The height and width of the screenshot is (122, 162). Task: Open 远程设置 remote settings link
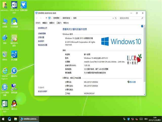point(41,37)
